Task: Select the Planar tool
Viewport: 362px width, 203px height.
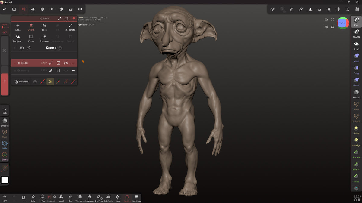Action: (356, 166)
